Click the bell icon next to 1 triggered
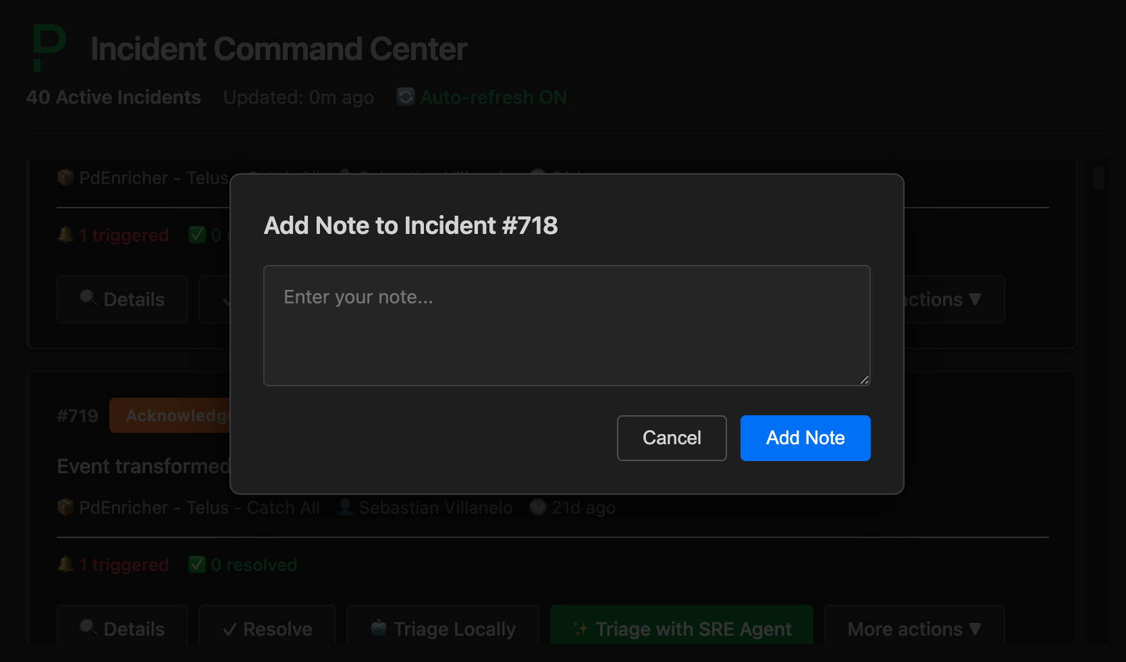This screenshot has height=662, width=1126. 64,564
